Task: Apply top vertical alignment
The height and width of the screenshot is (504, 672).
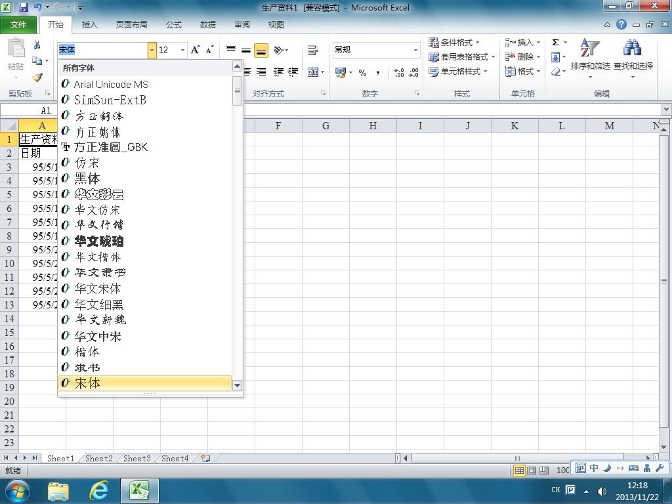Action: click(x=231, y=50)
